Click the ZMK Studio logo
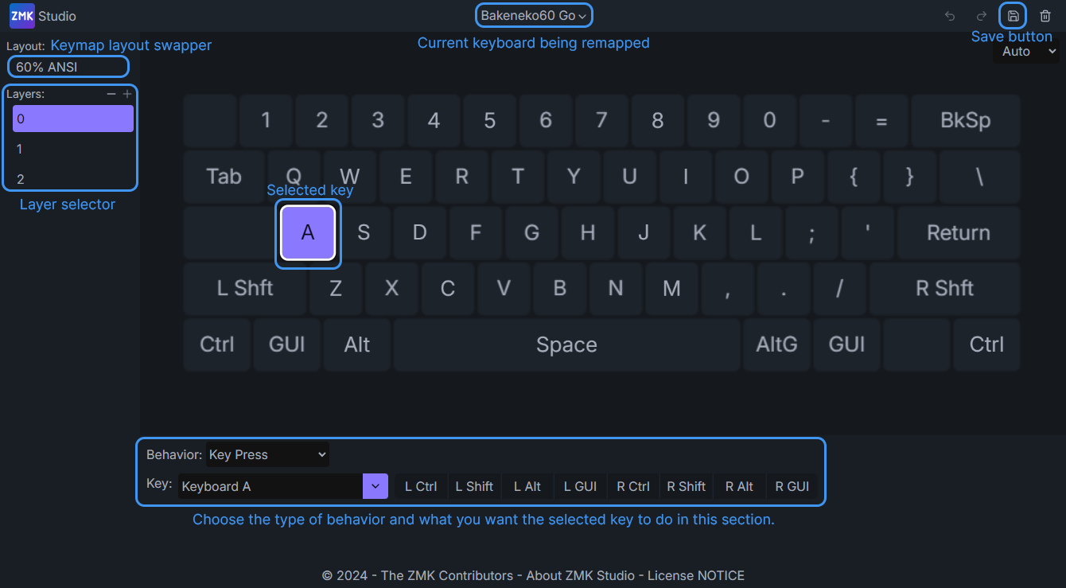Image resolution: width=1066 pixels, height=588 pixels. tap(22, 16)
